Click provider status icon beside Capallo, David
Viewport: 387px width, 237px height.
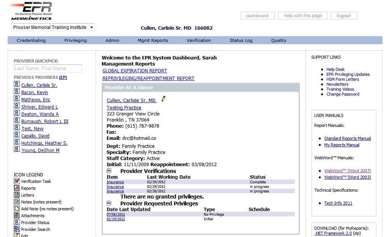16,135
